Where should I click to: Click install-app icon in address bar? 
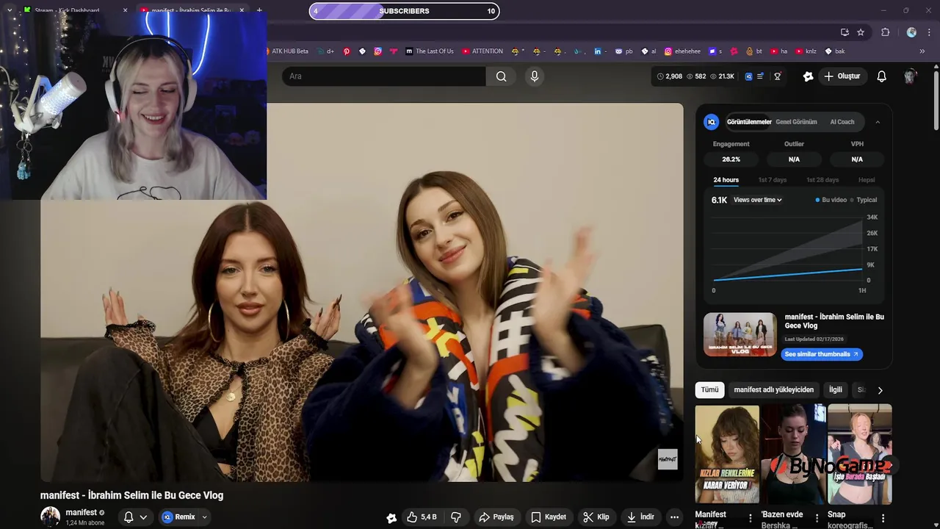845,32
